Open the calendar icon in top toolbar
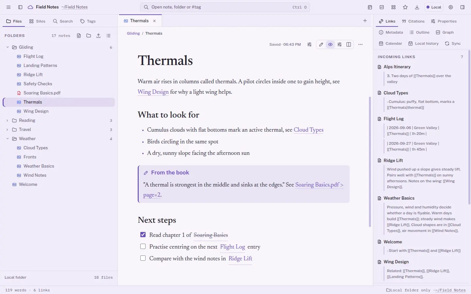This screenshot has width=471, height=294. [x=370, y=7]
